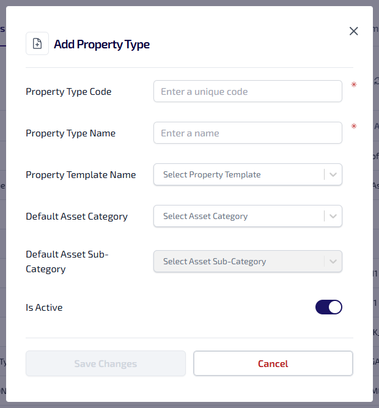
Task: Click the Property Template Name label
Action: point(81,175)
